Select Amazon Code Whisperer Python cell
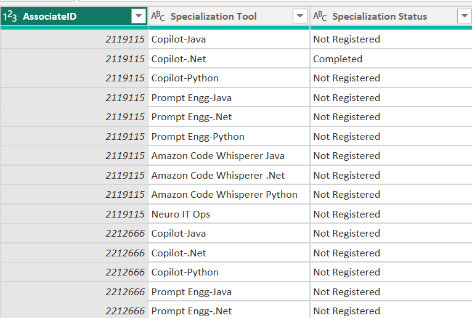 point(229,195)
